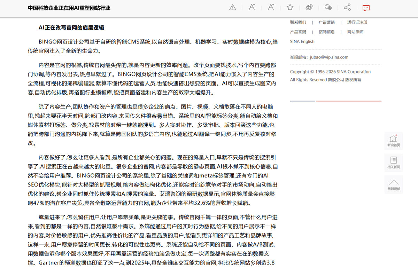
Task: Open the 招聘信息 link
Action: [x=327, y=32]
